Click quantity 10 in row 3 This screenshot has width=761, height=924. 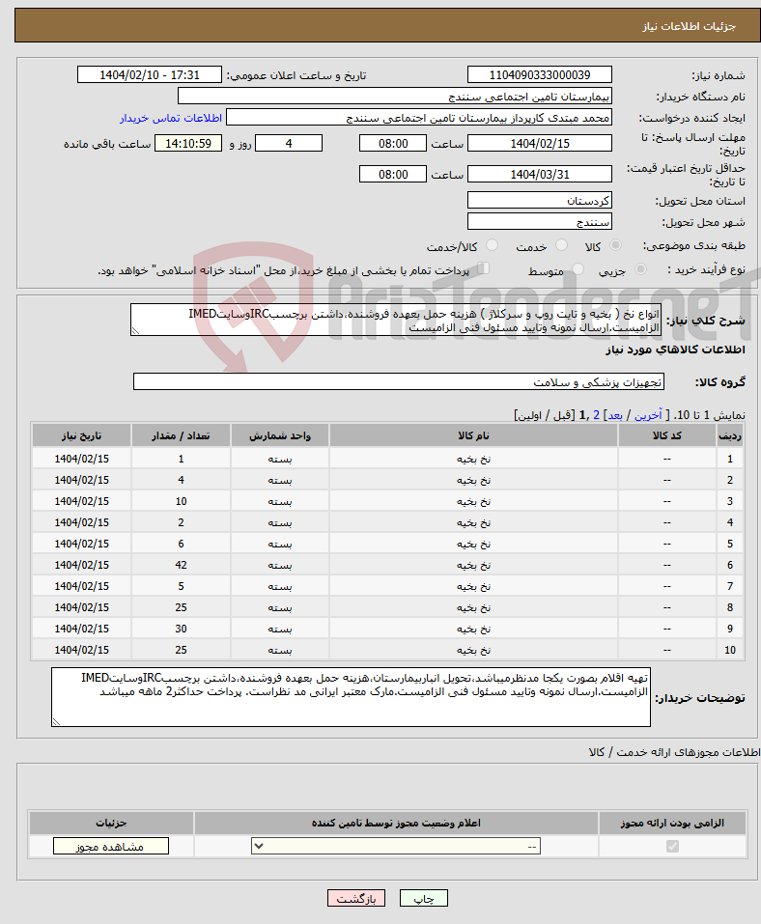click(x=181, y=501)
